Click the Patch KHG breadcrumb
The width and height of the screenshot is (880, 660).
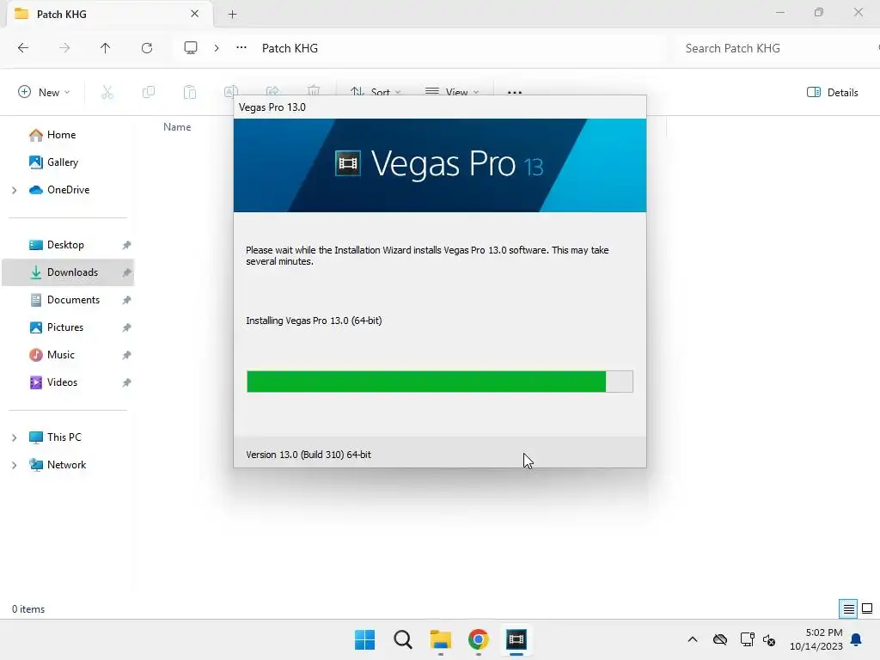click(x=290, y=48)
